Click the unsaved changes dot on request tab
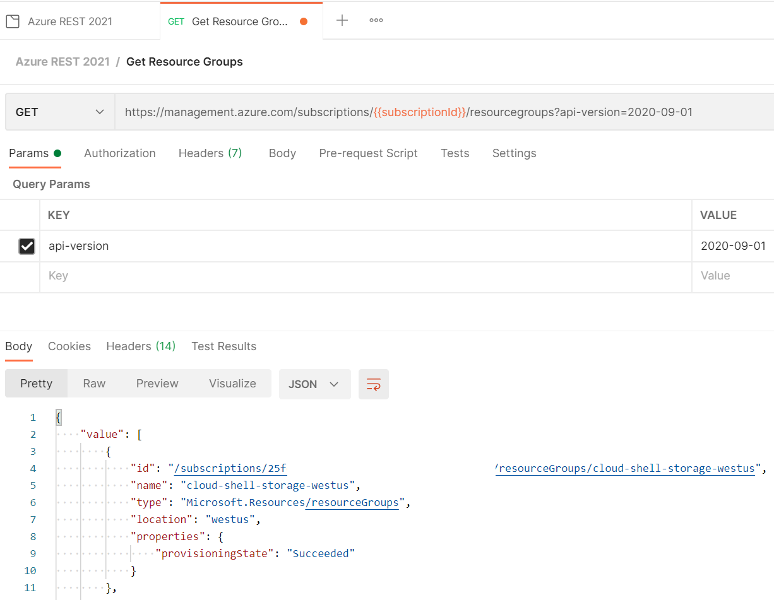Image resolution: width=774 pixels, height=600 pixels. [x=303, y=20]
